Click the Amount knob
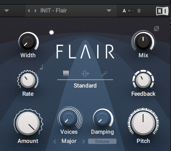The image size is (171, 151). (28, 123)
